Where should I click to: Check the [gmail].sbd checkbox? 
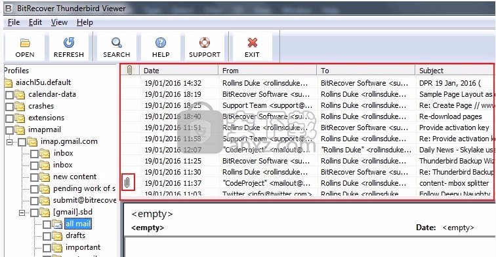tap(35, 213)
